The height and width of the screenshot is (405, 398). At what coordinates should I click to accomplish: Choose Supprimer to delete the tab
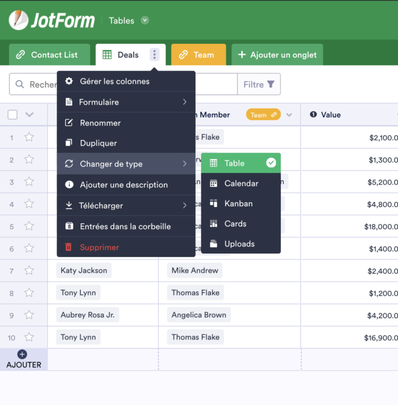[126, 247]
